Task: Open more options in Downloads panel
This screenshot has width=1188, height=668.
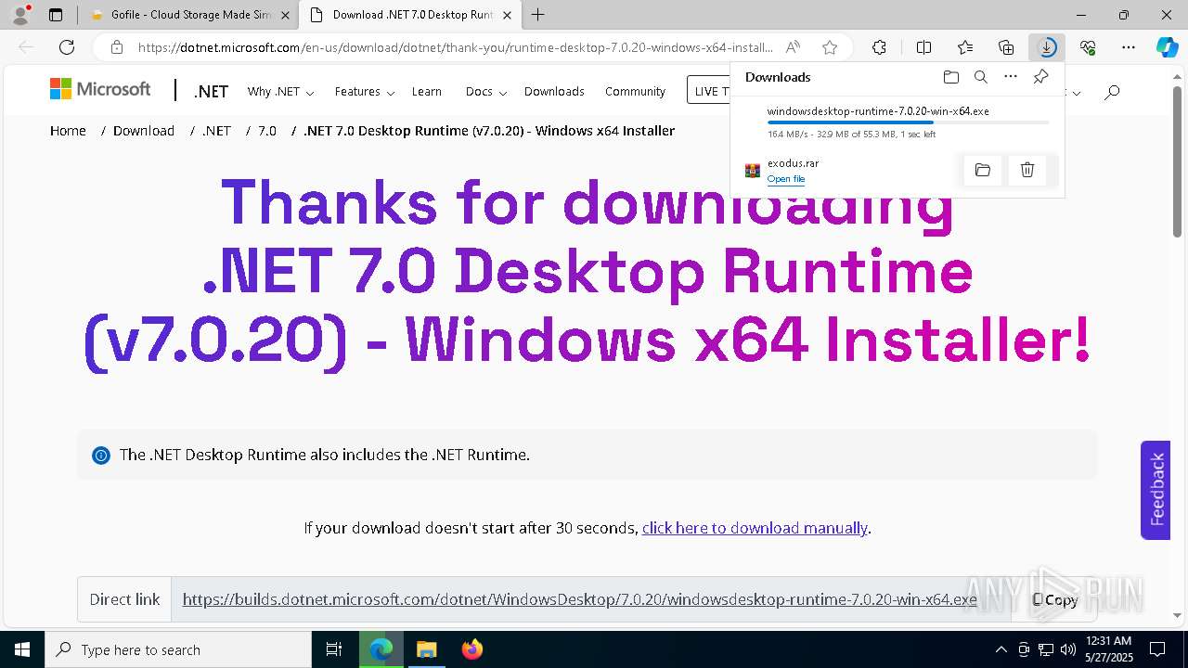Action: click(x=1011, y=77)
